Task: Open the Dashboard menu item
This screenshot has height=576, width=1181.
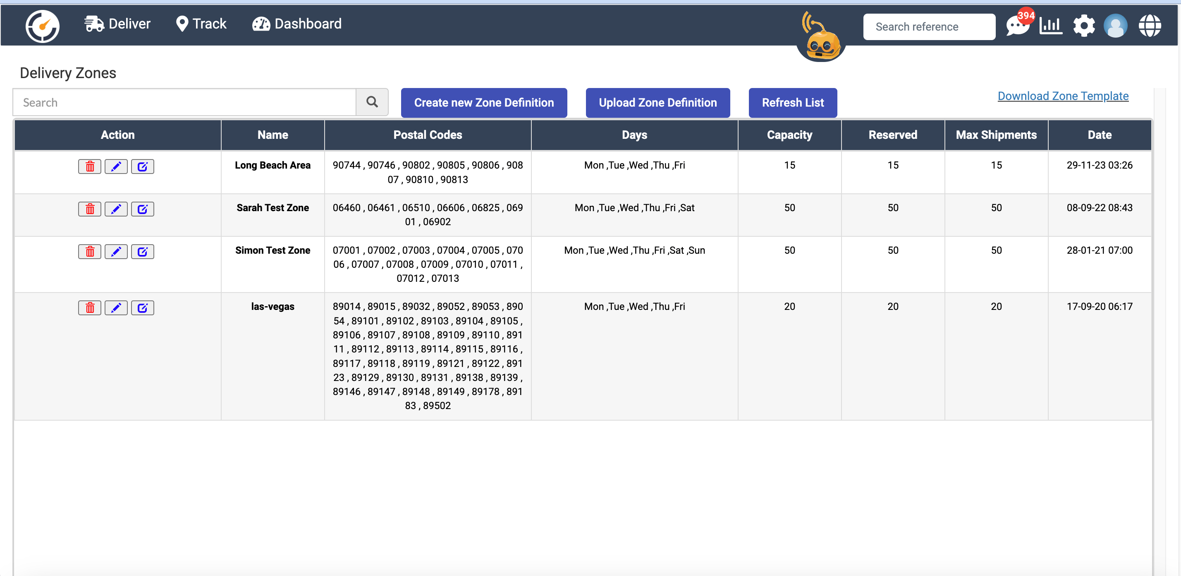Action: click(296, 24)
